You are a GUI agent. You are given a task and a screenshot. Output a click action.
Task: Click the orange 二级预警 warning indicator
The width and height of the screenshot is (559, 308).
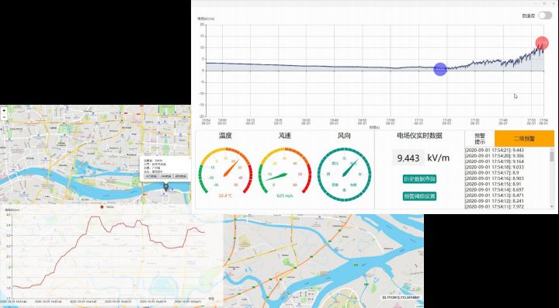point(524,139)
